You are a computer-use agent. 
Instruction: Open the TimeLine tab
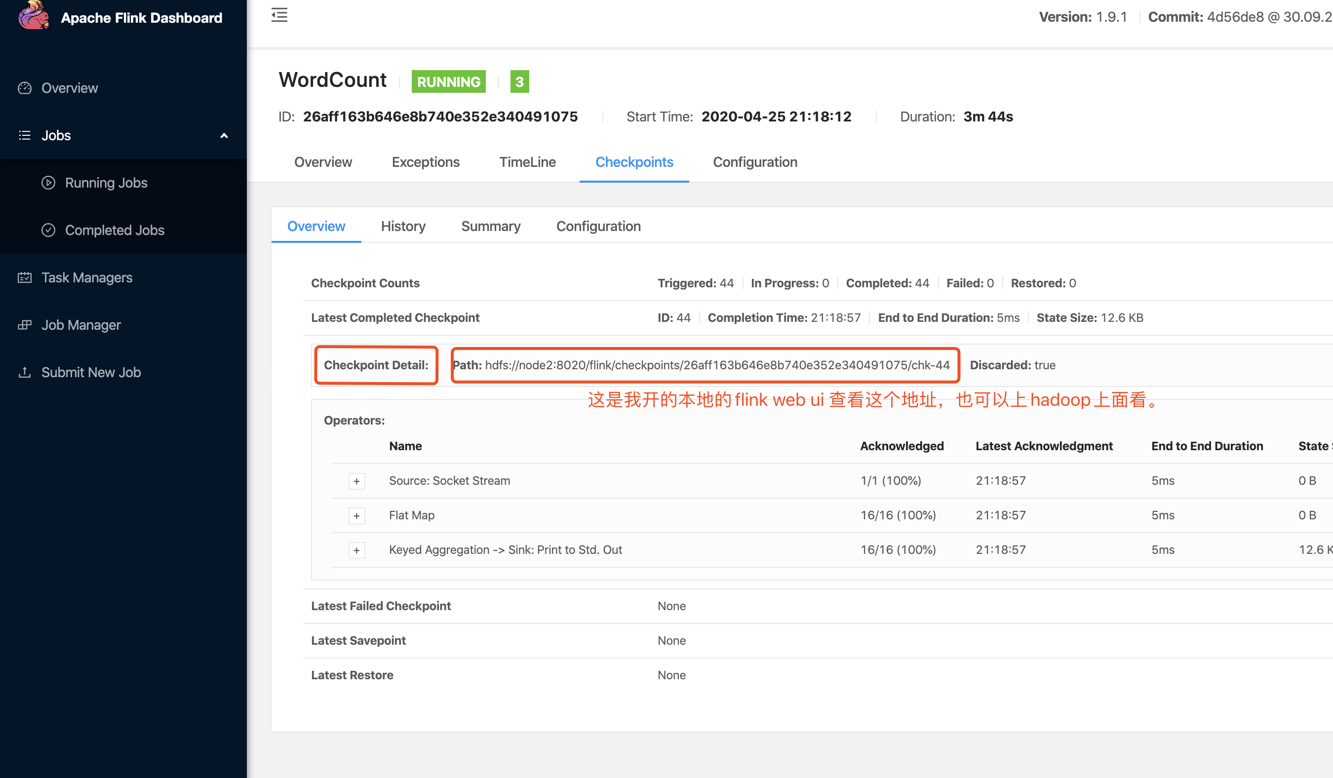[x=527, y=162]
